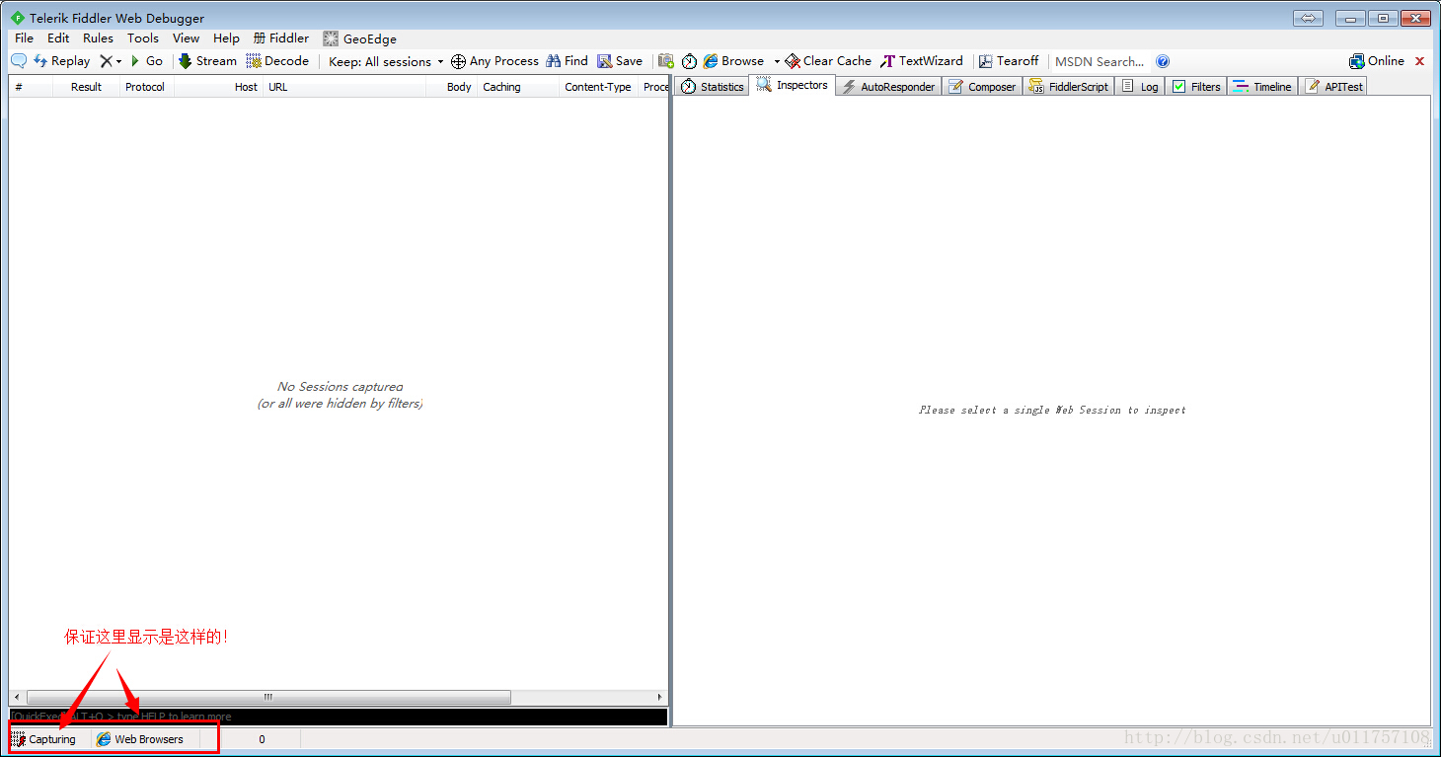Screen dimensions: 1441x757
Task: Switch to the FiddlerScript tab
Action: 1068,87
